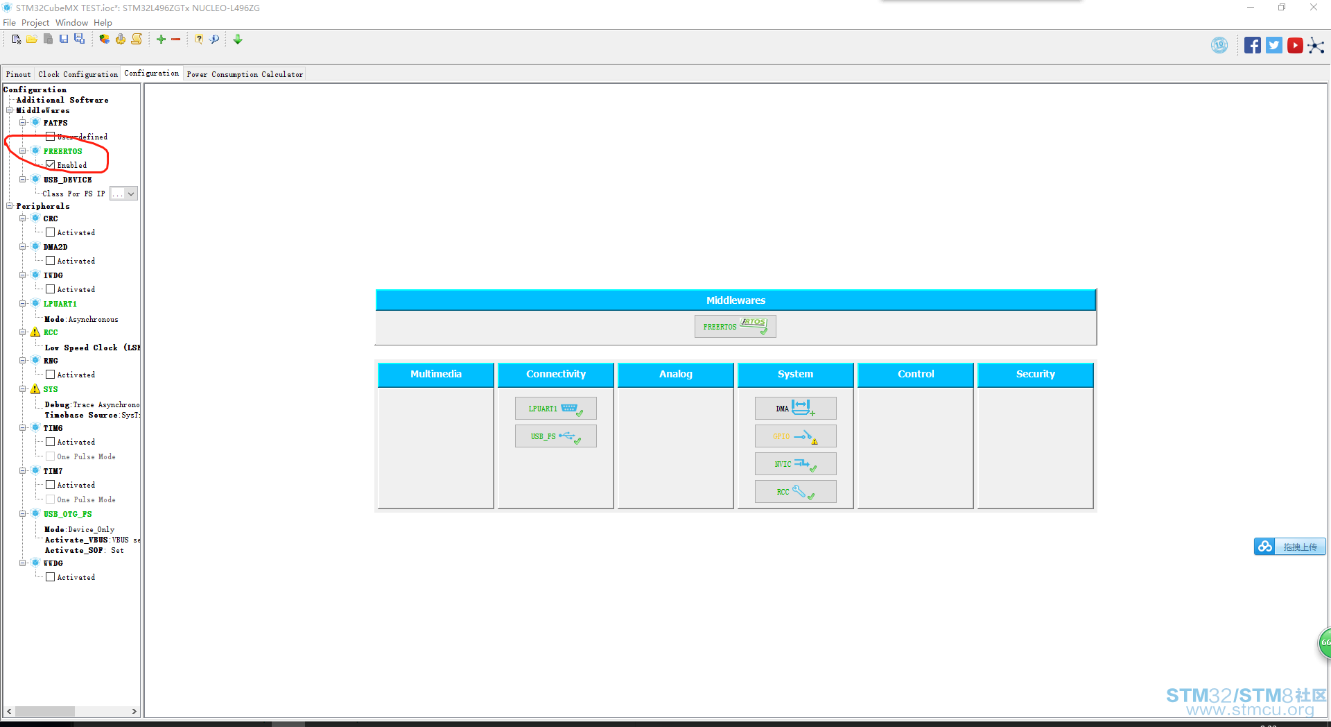
Task: Click the green download arrow icon
Action: [238, 40]
